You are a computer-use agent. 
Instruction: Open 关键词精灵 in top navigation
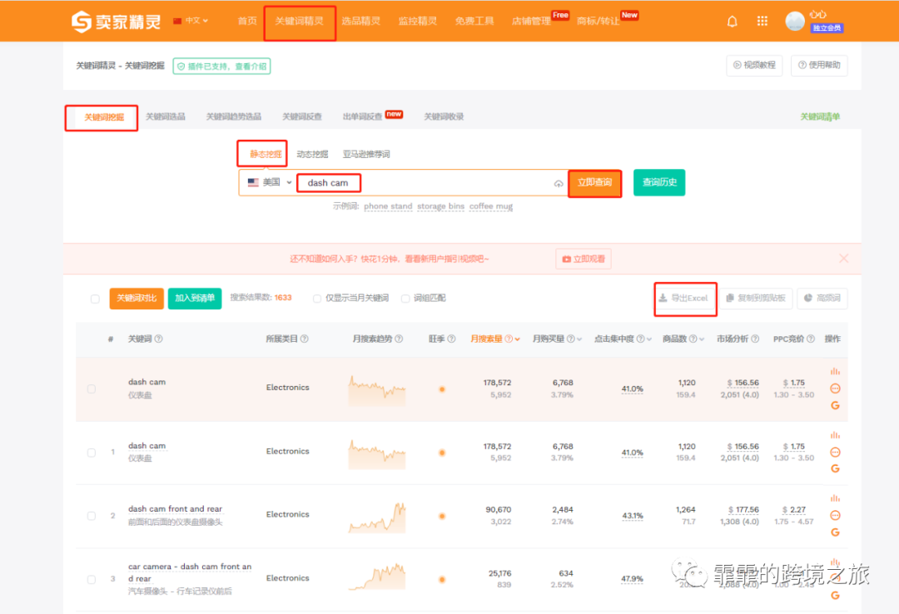click(x=300, y=21)
